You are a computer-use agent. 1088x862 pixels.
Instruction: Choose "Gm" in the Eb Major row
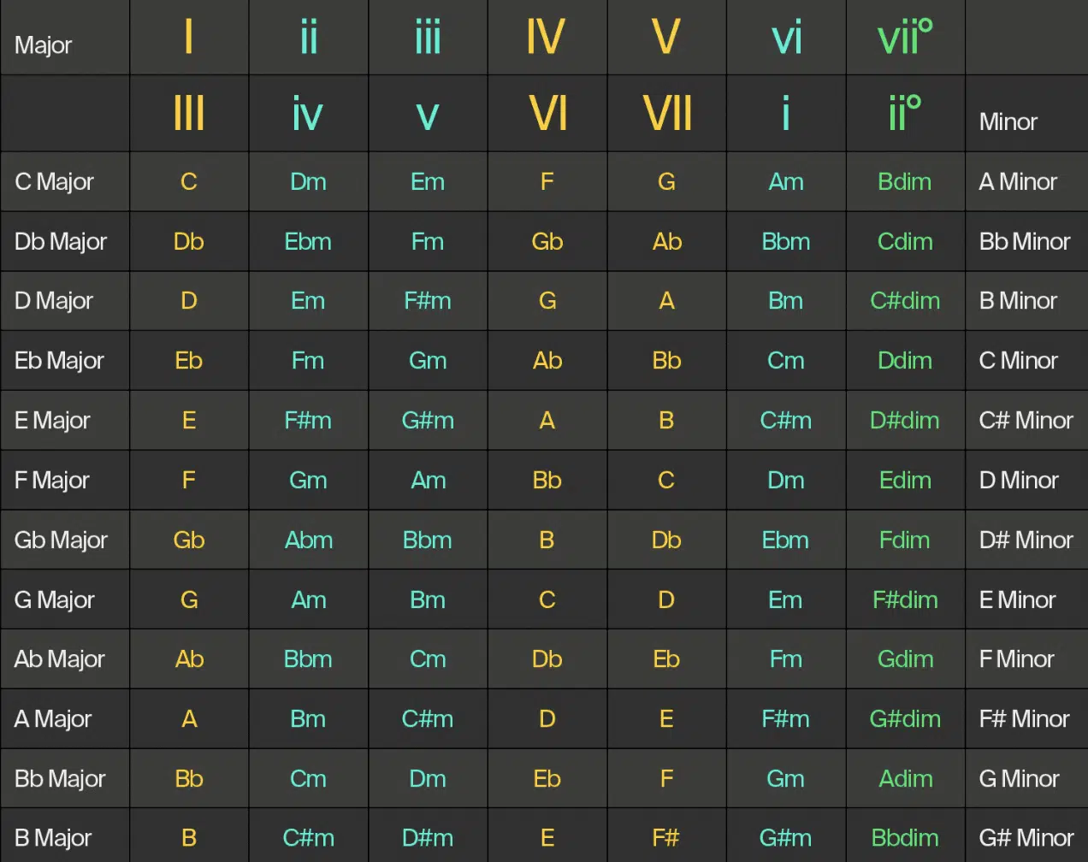tap(428, 361)
